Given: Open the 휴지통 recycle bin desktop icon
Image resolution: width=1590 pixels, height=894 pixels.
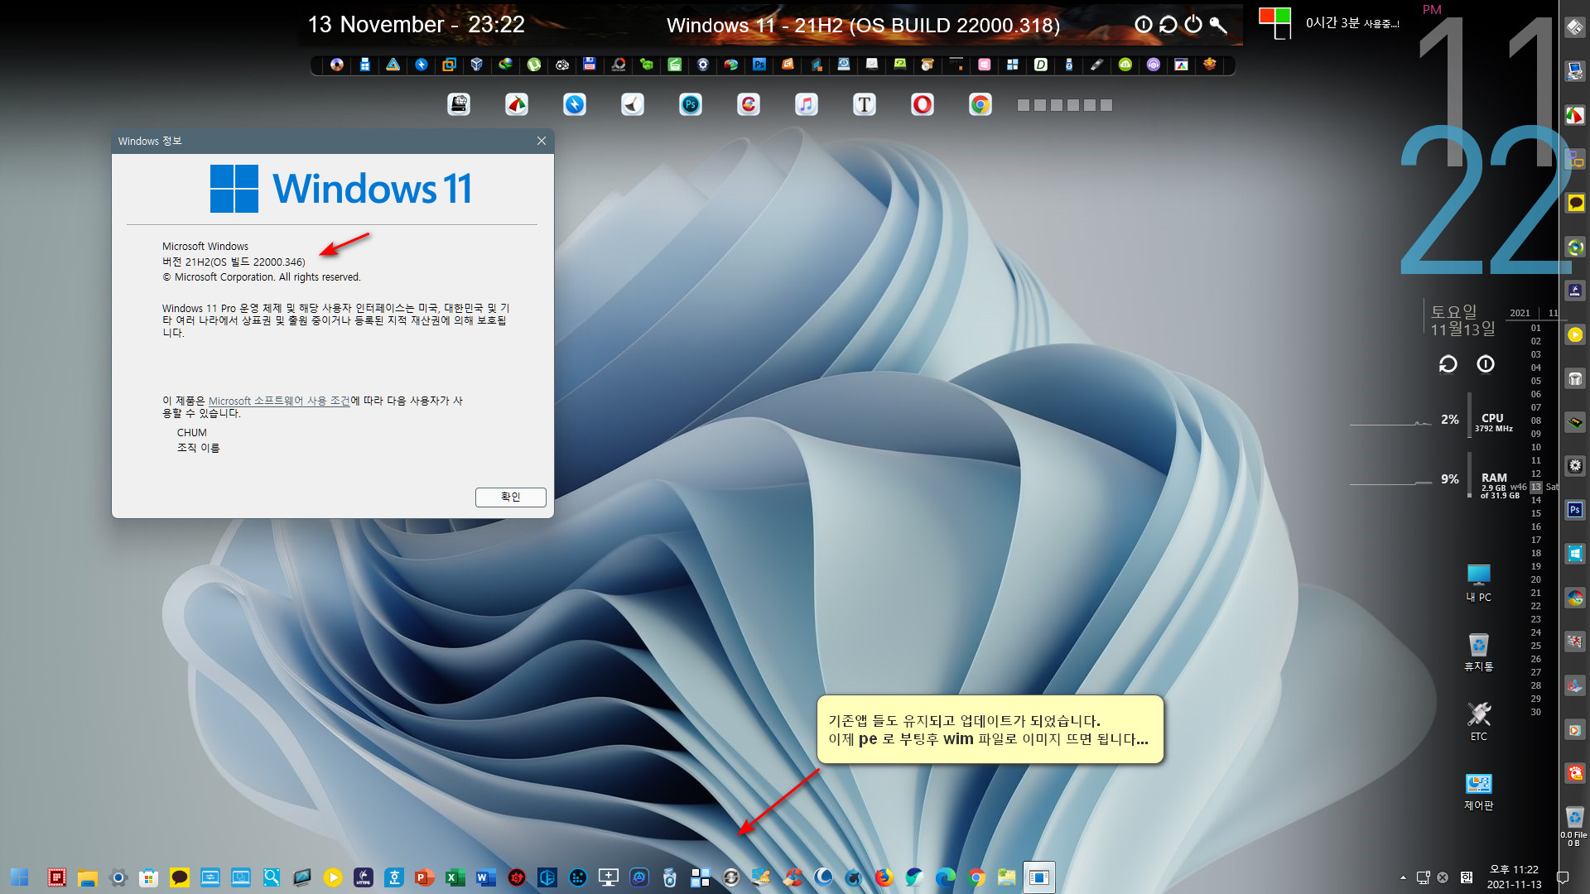Looking at the screenshot, I should tap(1479, 652).
